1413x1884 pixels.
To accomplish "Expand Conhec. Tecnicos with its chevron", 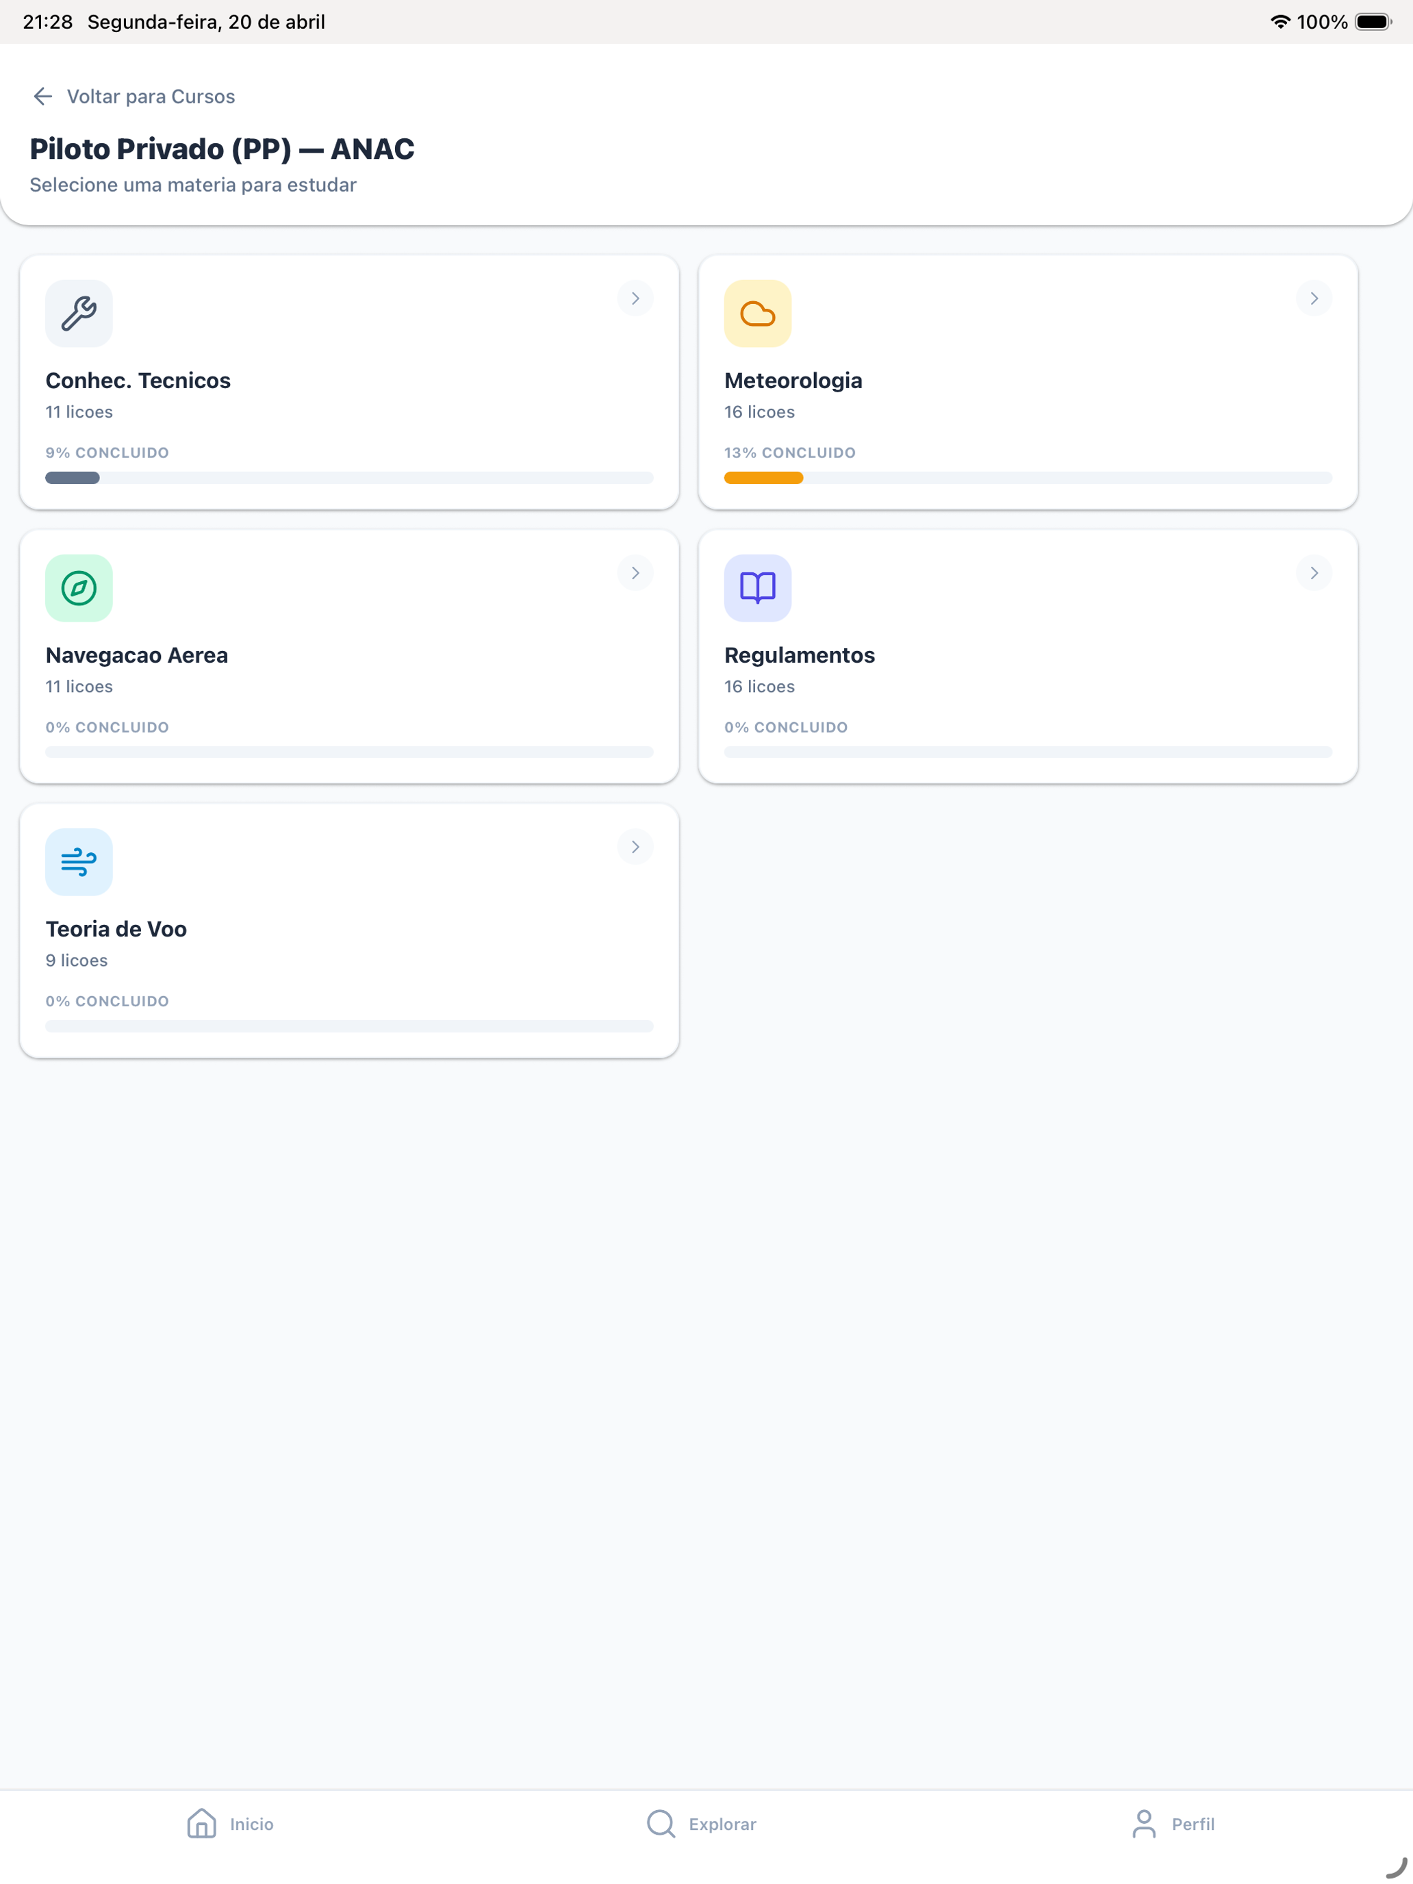I will (635, 298).
